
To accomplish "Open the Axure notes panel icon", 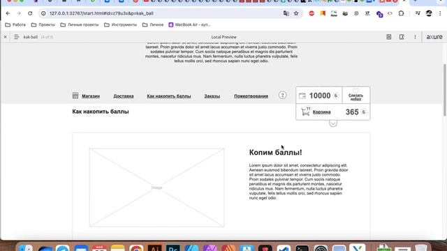I will (389, 37).
